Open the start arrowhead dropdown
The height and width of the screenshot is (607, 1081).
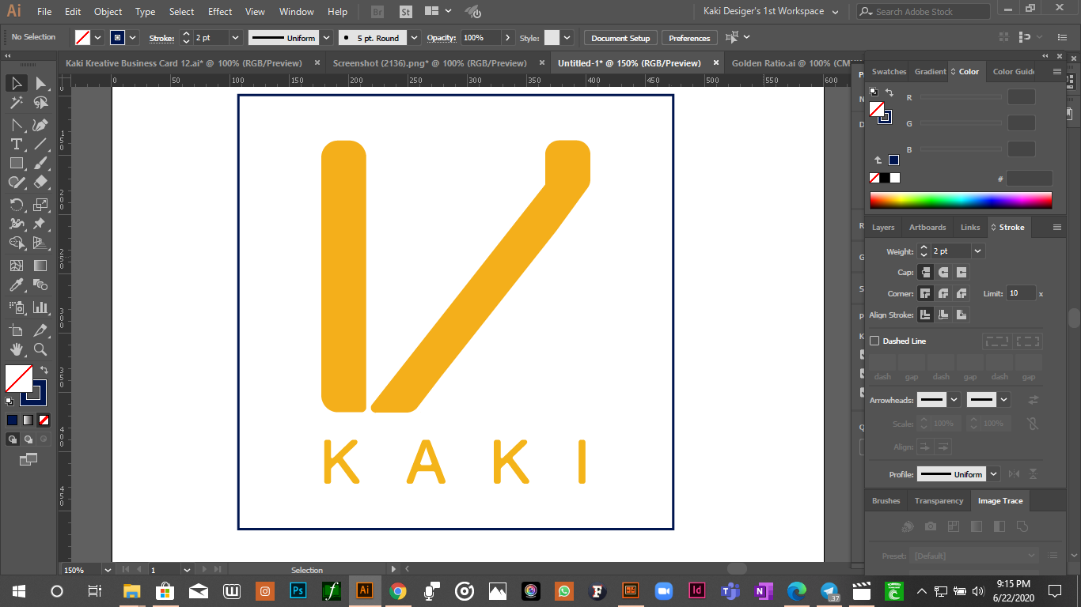point(954,400)
